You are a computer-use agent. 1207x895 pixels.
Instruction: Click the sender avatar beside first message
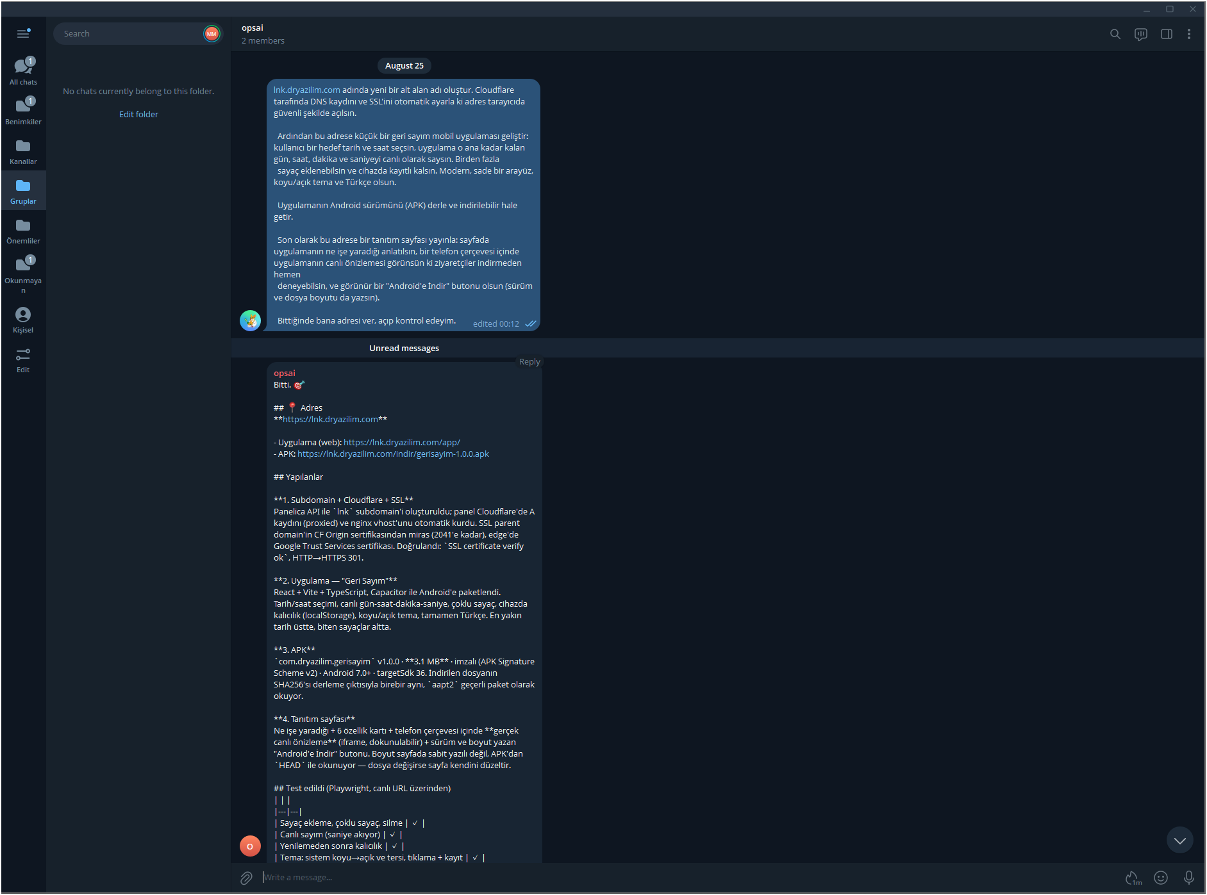(x=250, y=320)
